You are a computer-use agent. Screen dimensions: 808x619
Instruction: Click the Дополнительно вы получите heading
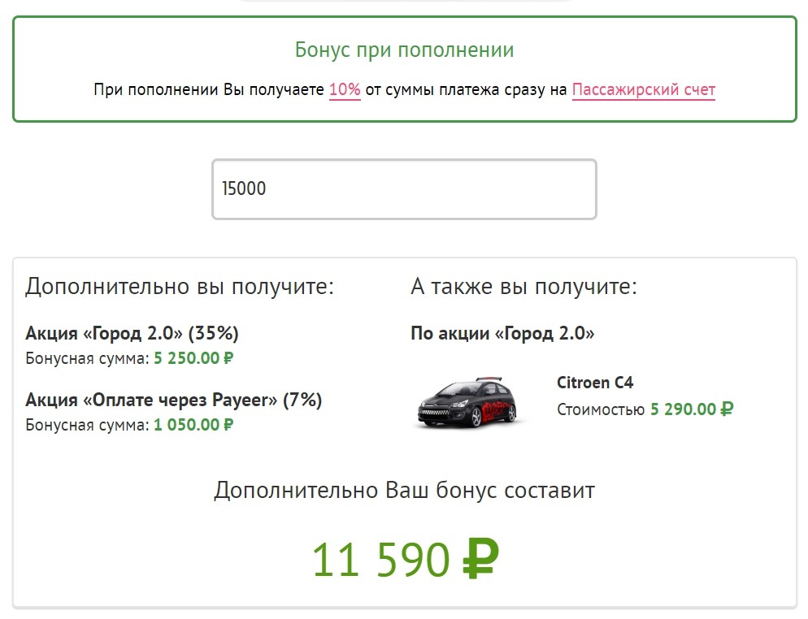coord(180,287)
